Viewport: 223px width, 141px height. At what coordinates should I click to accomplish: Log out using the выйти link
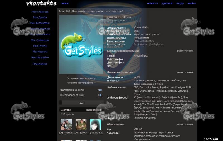coord(192,4)
